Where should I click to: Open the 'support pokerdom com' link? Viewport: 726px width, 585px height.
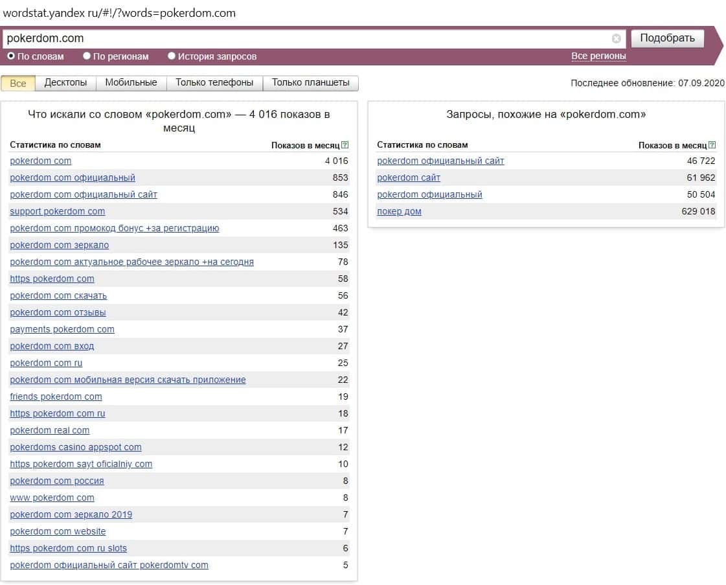[x=58, y=211]
